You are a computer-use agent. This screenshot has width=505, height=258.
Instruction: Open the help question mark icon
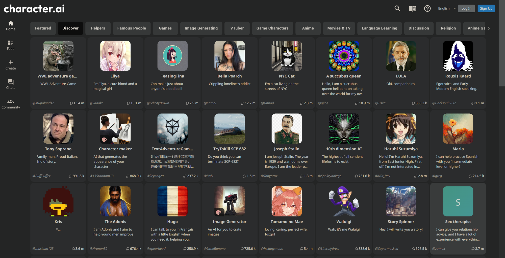427,9
